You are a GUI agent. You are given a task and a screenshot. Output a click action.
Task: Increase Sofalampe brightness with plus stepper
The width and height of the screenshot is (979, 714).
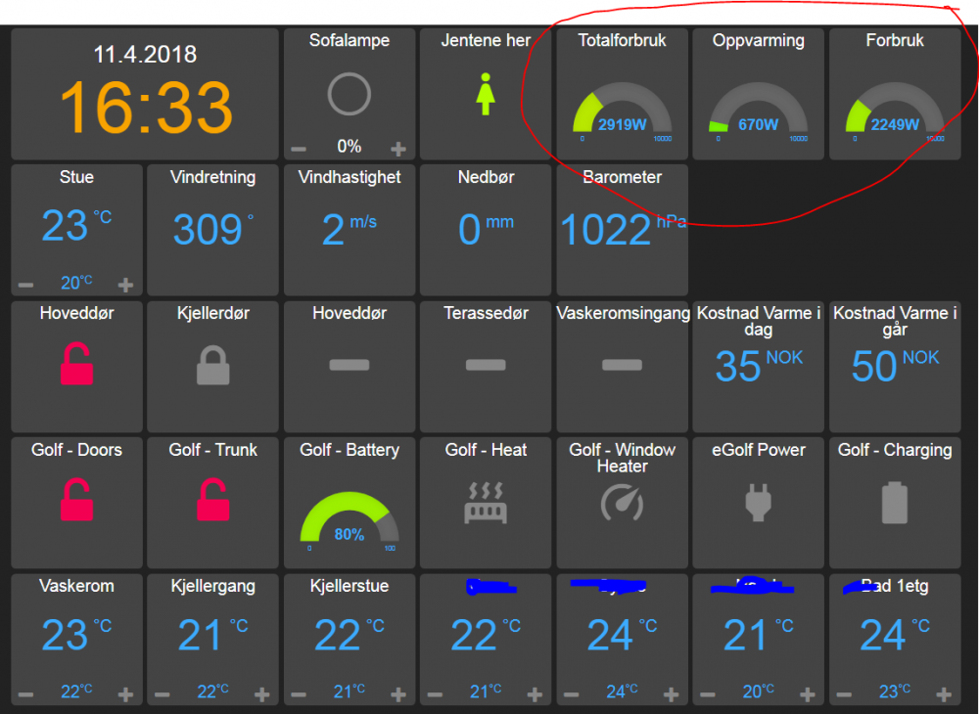[x=398, y=149]
